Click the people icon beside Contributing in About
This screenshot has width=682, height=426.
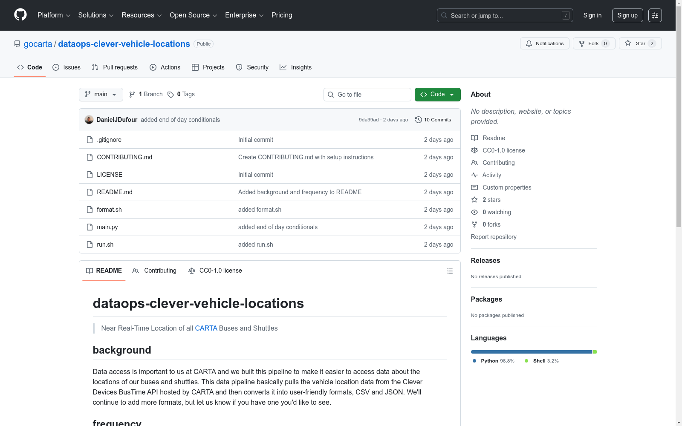(474, 163)
